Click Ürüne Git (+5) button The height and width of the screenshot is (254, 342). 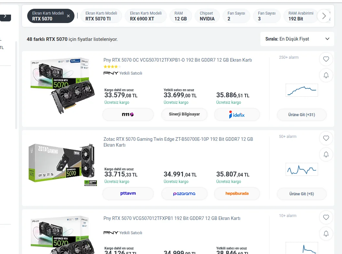[302, 194]
